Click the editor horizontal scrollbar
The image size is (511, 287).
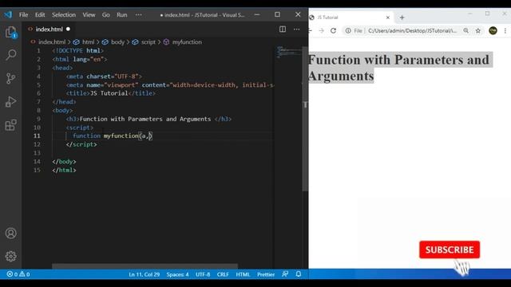(x=145, y=266)
